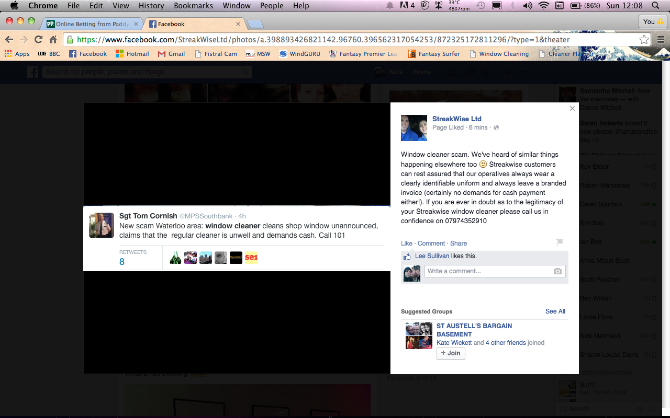Close the Facebook browser tab
This screenshot has height=418, width=670.
pyautogui.click(x=238, y=24)
